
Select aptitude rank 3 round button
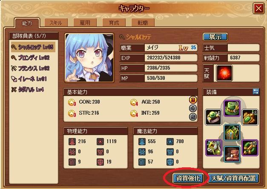(193, 100)
